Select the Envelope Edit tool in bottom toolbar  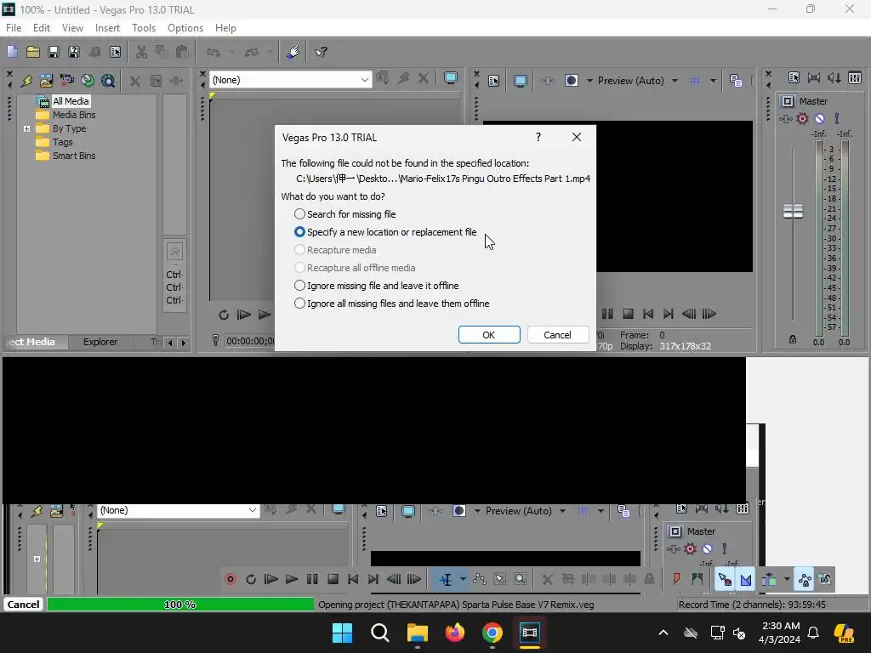click(x=480, y=579)
